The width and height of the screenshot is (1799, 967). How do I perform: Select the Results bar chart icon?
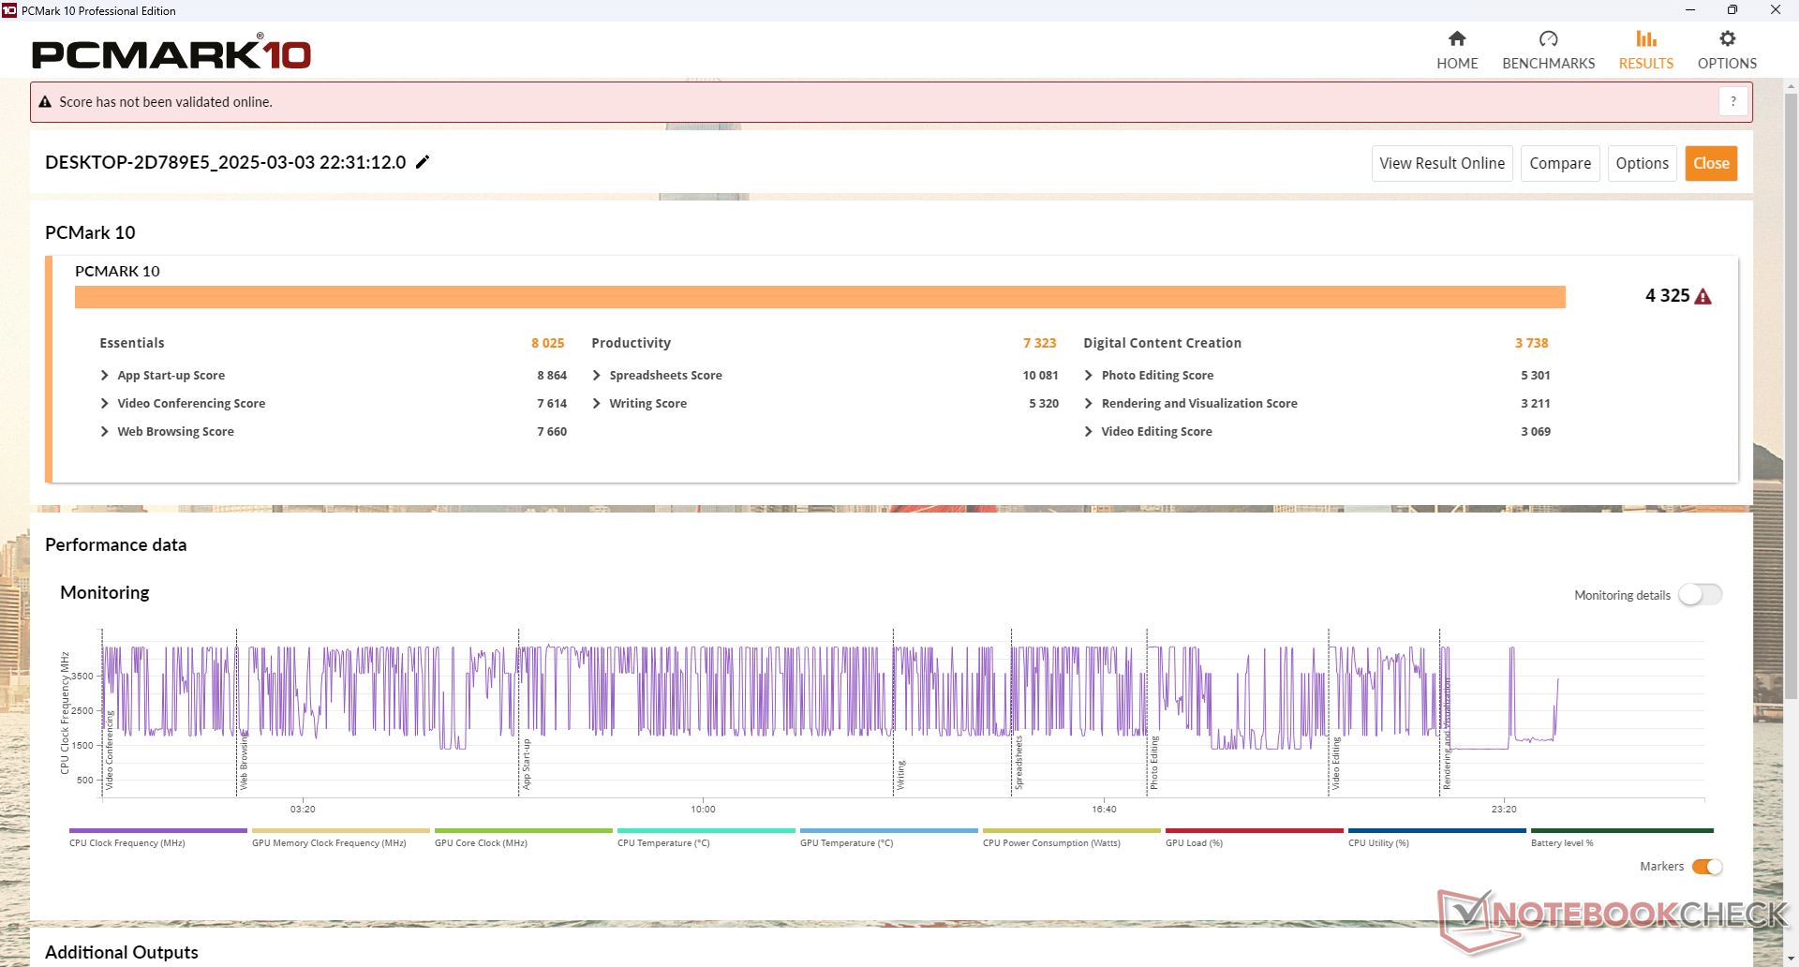(1645, 39)
